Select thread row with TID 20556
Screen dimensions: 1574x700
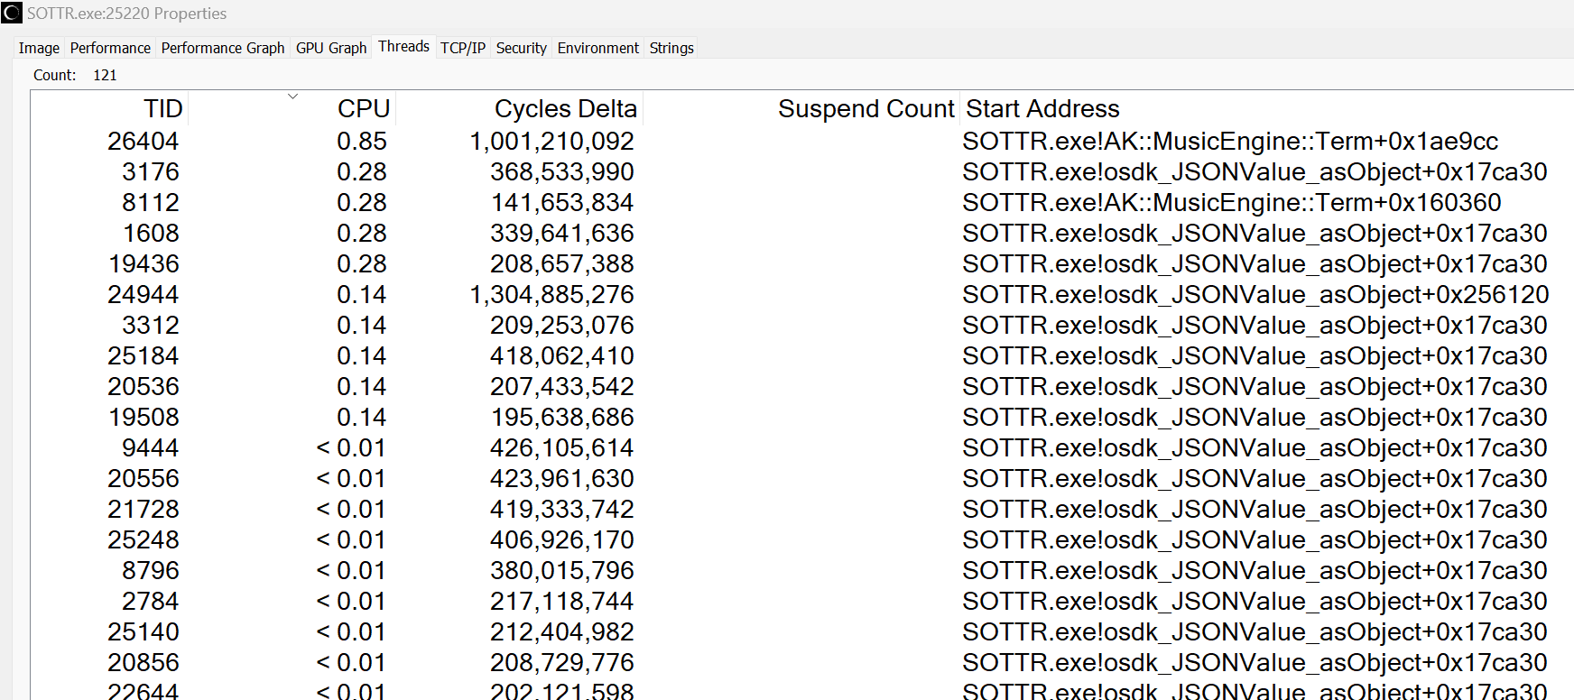point(802,478)
